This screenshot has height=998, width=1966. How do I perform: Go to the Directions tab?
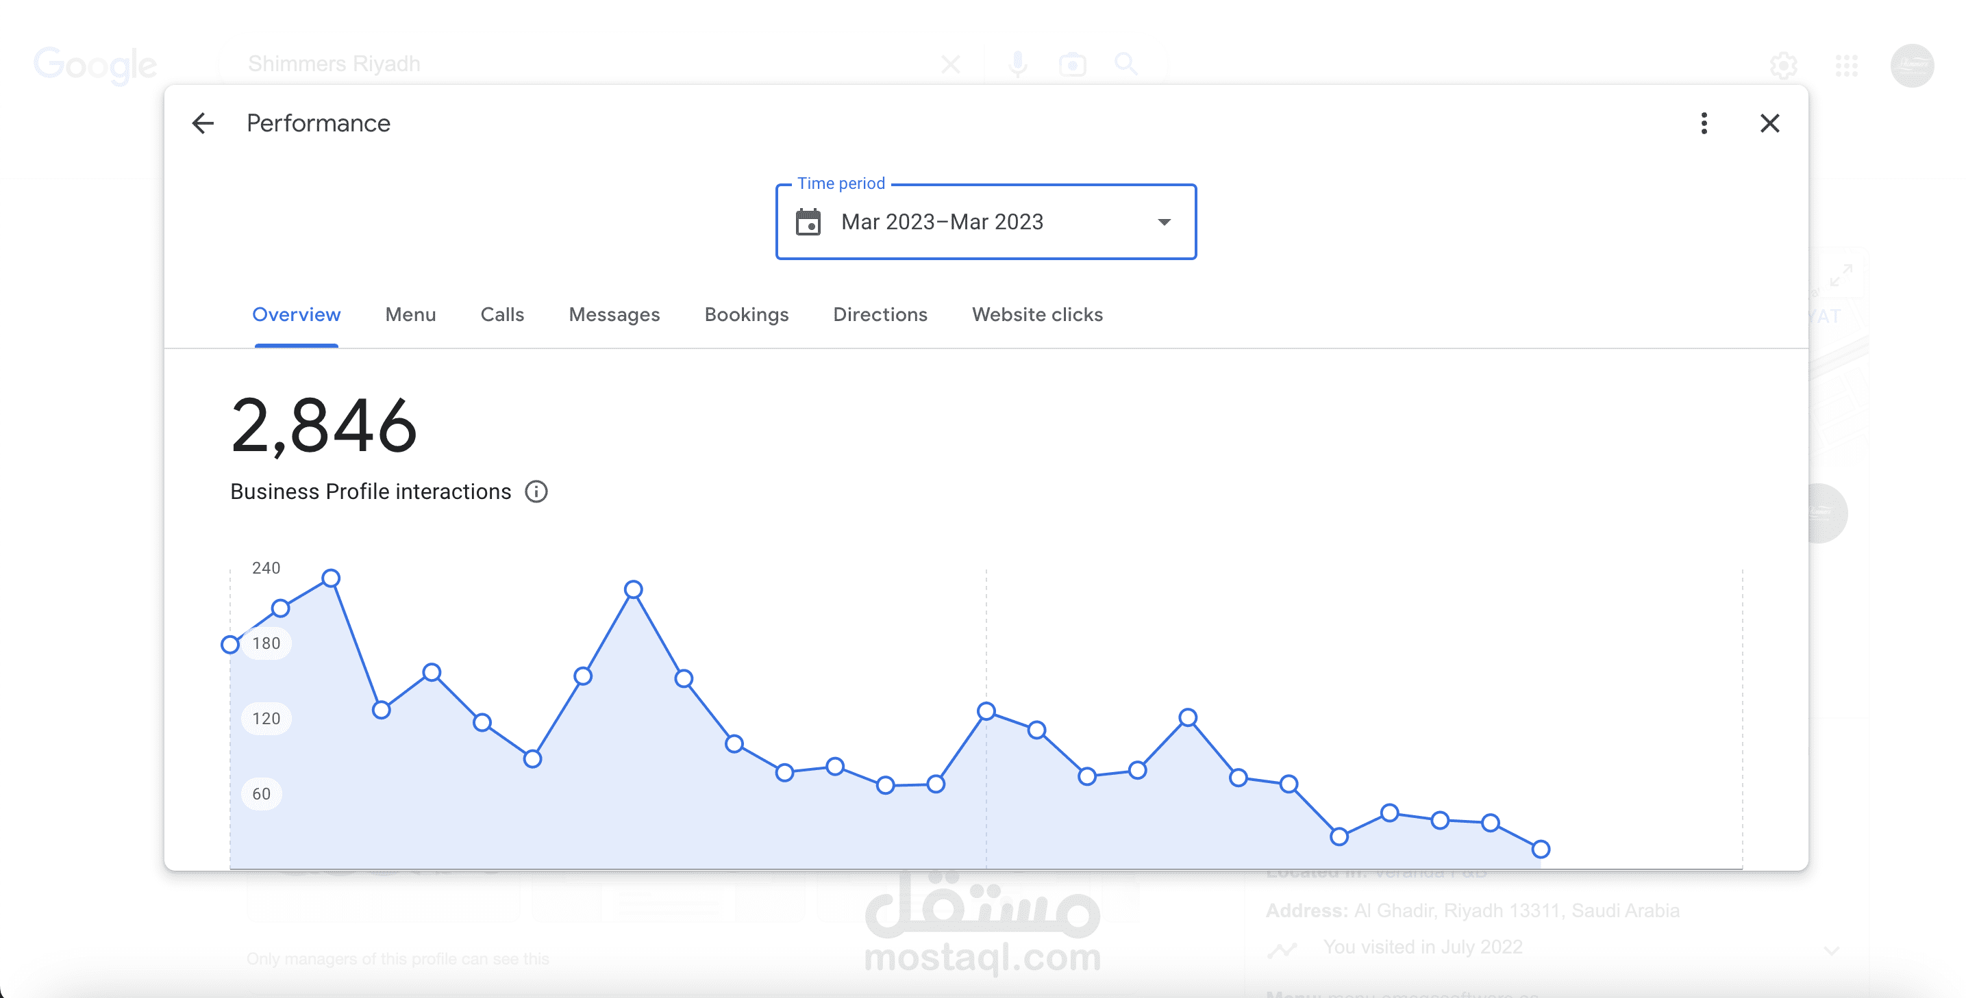880,315
